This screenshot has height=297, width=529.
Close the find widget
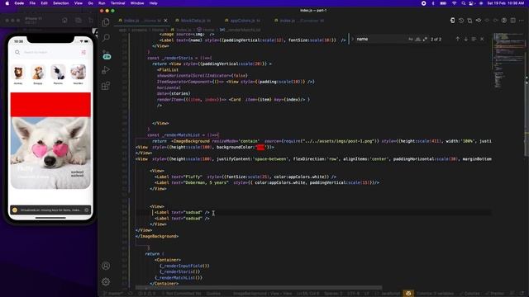[482, 39]
